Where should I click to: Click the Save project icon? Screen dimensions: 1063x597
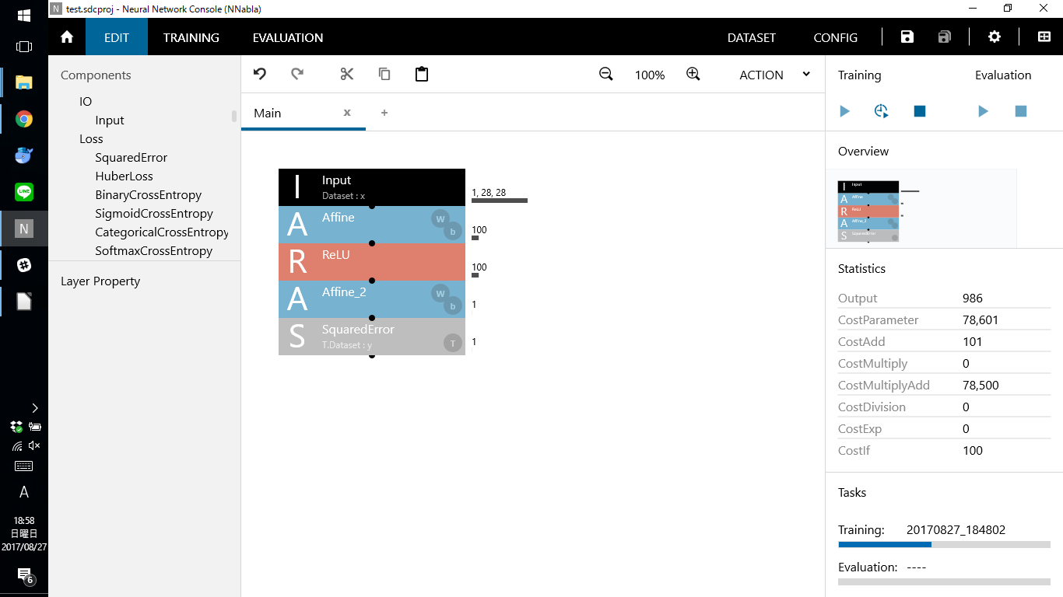click(907, 37)
